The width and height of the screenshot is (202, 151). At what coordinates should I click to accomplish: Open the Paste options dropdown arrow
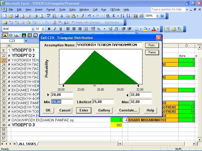[78, 16]
